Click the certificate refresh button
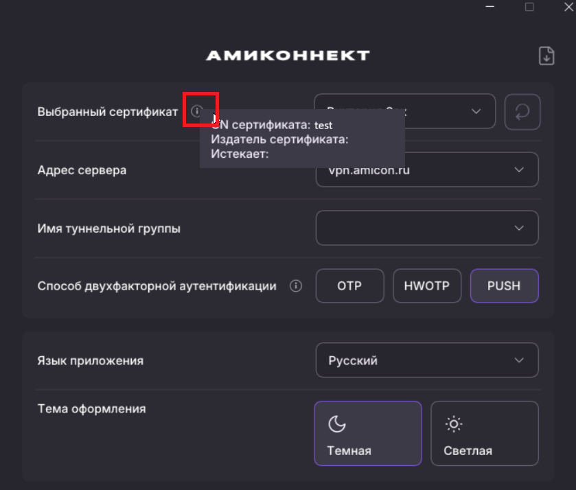The image size is (576, 490). tap(522, 112)
